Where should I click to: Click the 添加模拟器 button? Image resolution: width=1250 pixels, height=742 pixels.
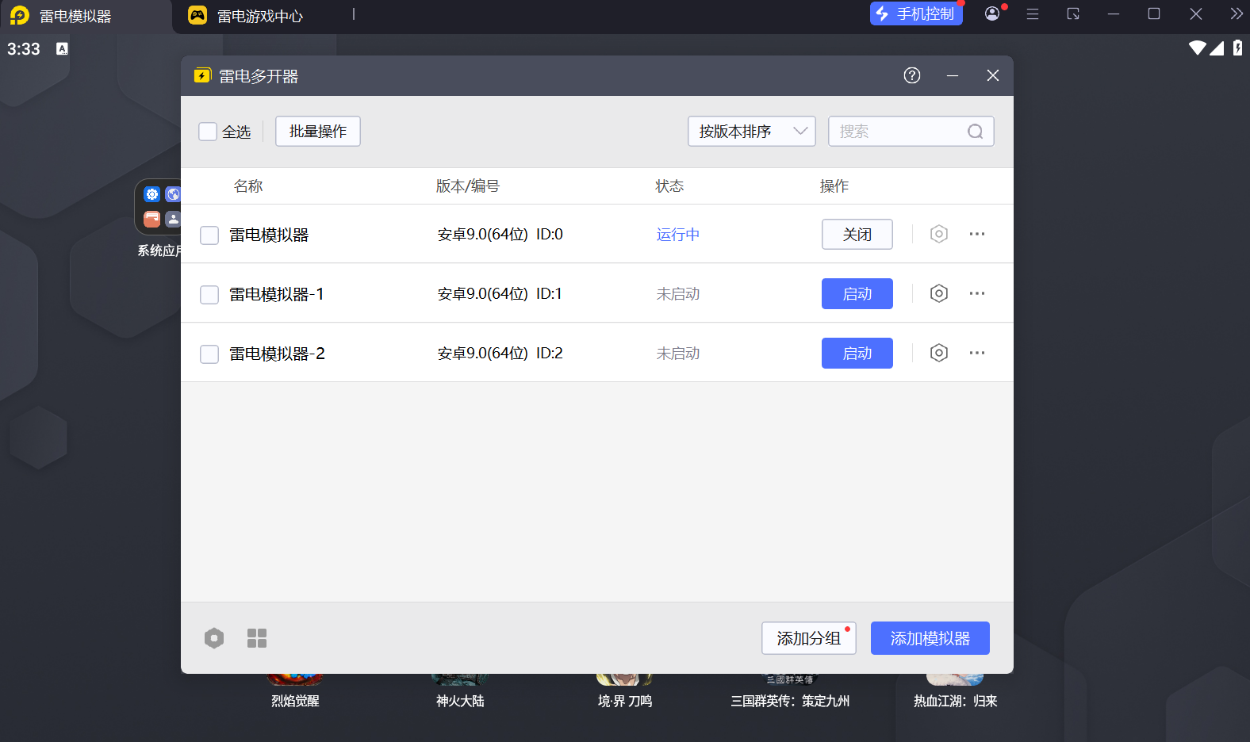pyautogui.click(x=930, y=638)
